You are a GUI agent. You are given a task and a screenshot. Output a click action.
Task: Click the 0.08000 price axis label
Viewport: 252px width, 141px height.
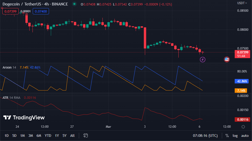[x=243, y=29]
